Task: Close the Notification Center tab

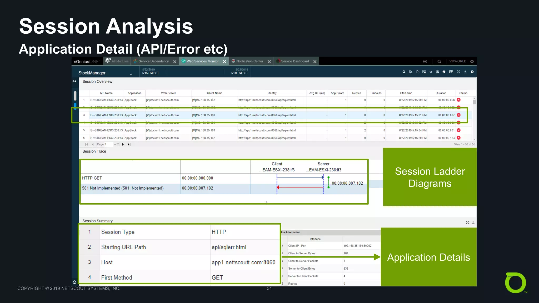Action: pos(269,62)
